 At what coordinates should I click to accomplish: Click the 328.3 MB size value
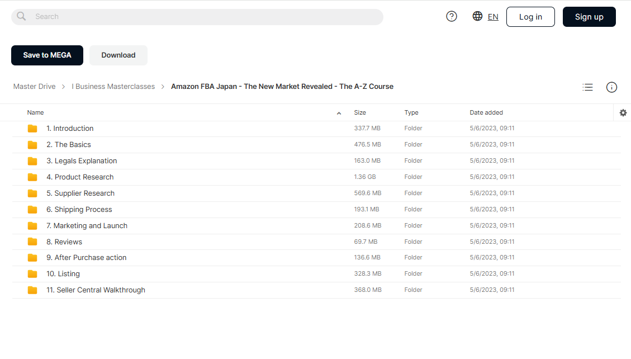367,273
